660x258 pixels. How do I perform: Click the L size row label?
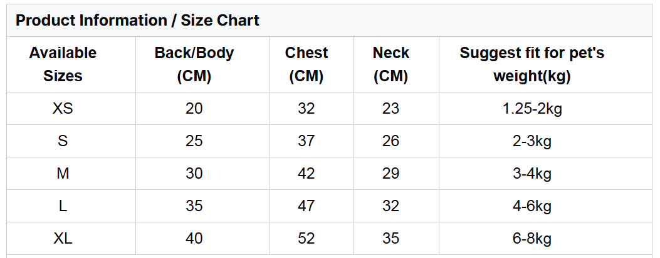[x=63, y=206]
